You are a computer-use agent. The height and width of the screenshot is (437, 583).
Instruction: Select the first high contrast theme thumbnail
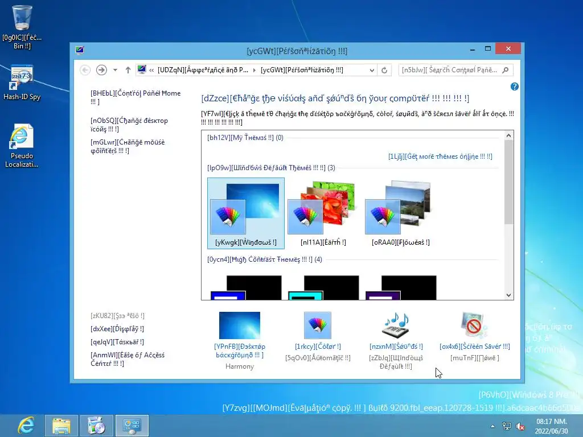[x=246, y=287]
